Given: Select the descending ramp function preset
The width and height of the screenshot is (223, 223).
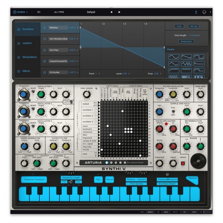Looking at the screenshot, I should 186,57.
